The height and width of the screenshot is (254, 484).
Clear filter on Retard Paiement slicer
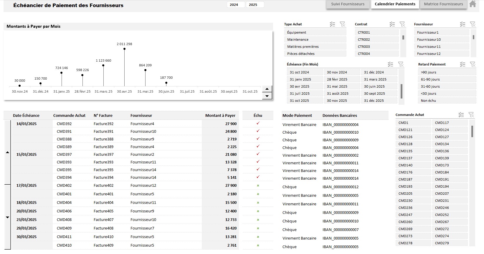tap(473, 64)
